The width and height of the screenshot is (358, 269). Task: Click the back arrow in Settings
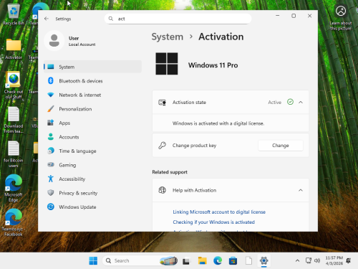47,19
